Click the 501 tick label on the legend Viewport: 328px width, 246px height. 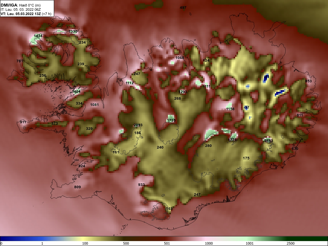pos(167,243)
